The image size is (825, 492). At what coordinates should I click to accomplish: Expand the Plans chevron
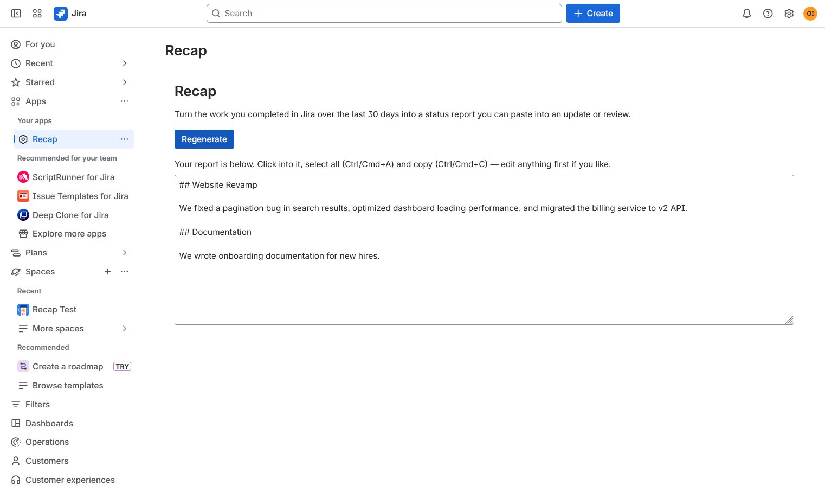(125, 253)
